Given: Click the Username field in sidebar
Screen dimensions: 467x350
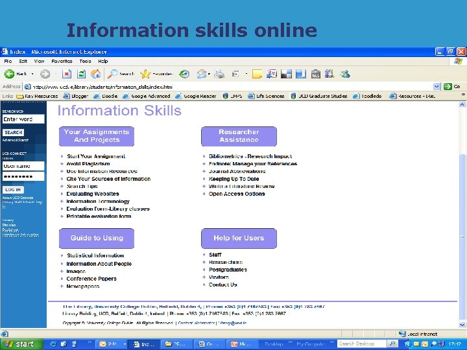Looking at the screenshot, I should coord(23,166).
